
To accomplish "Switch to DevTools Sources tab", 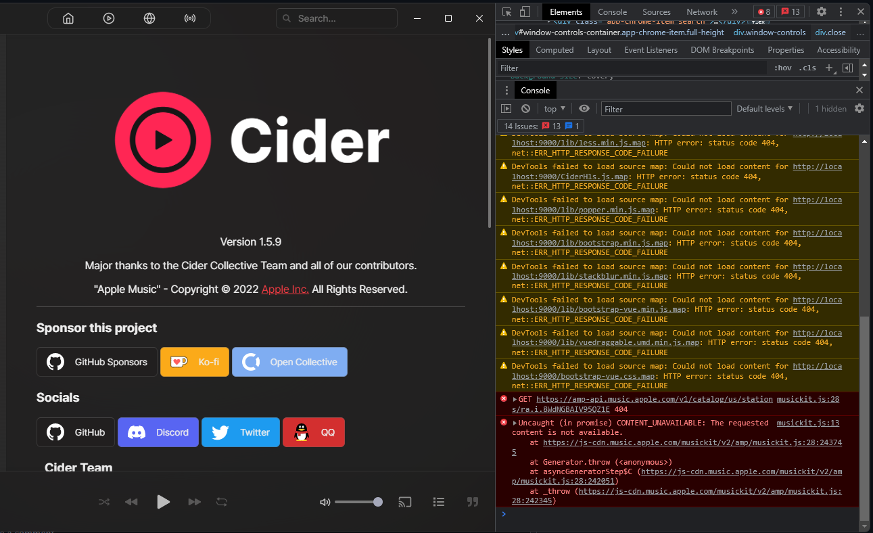I will tap(657, 11).
